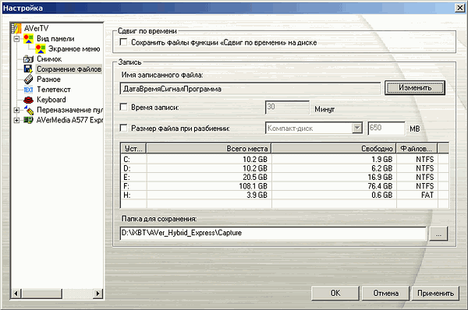Screen dimensions: 468x310
Task: Click the tree horizontal scrollbar thumb
Action: [x=41, y=294]
